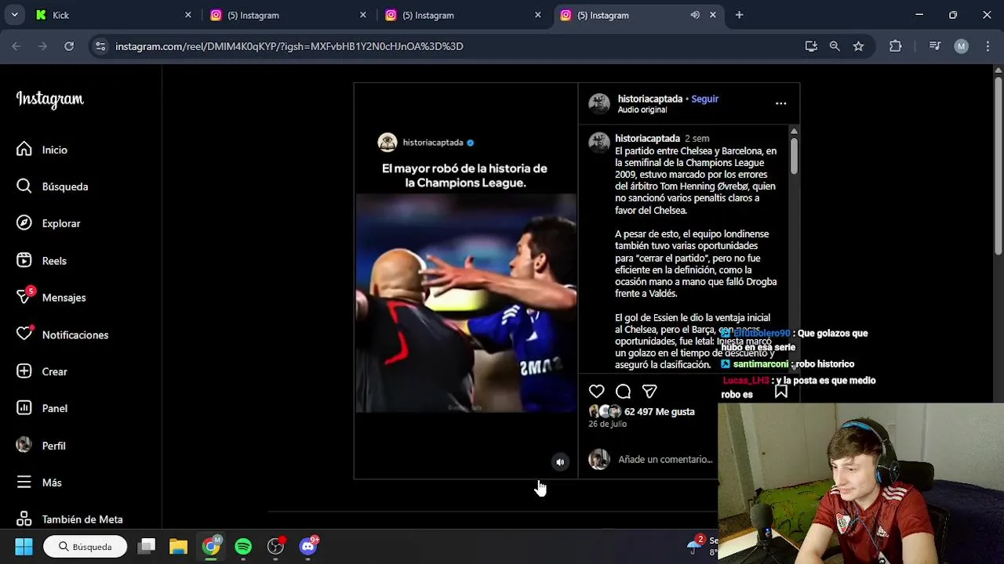Switch to the Kick tab
Screen dimensions: 1004x564
pyautogui.click(x=114, y=15)
